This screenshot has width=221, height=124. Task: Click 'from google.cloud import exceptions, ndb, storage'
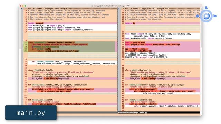152,44
